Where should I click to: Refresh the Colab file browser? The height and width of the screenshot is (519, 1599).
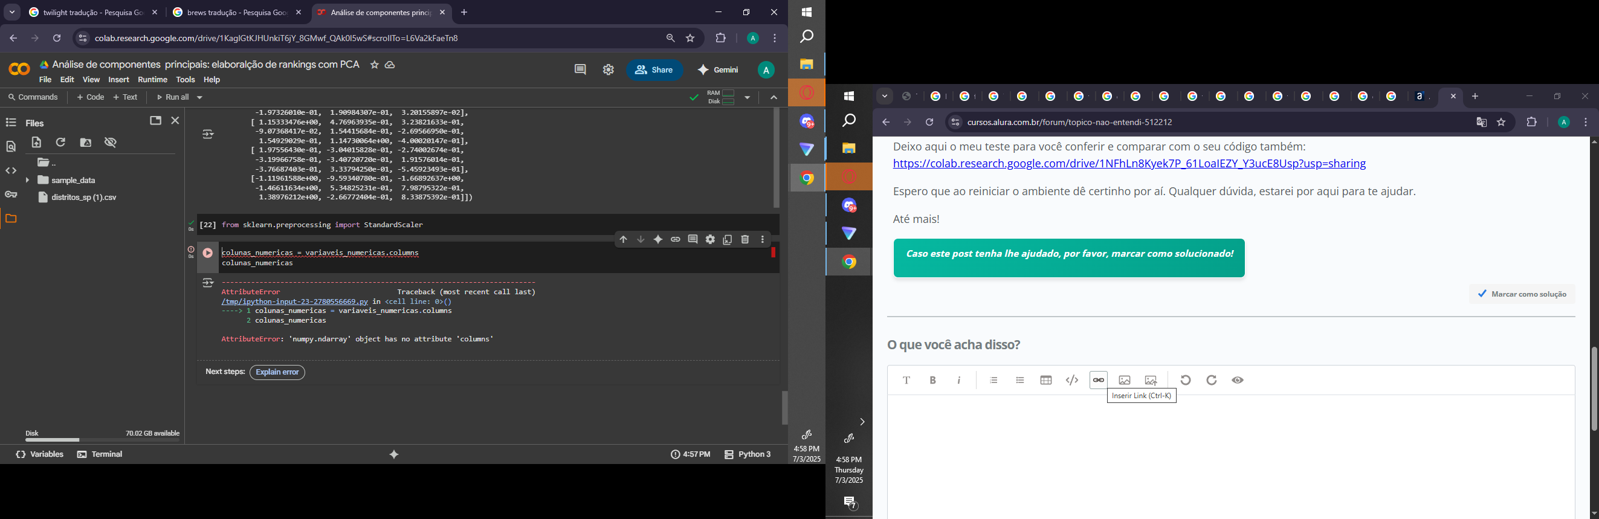(61, 143)
